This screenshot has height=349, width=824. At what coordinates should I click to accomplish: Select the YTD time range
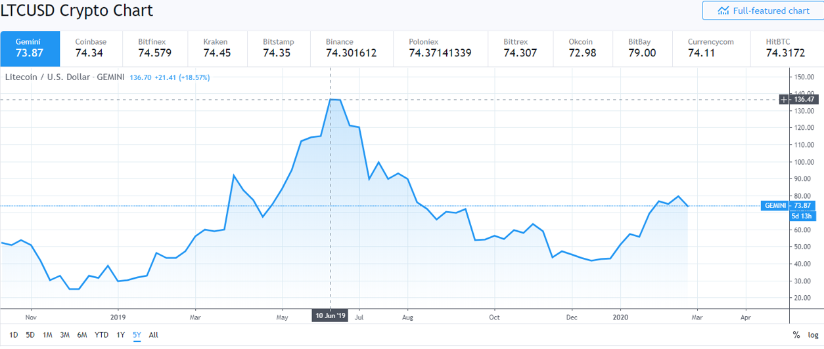[101, 335]
